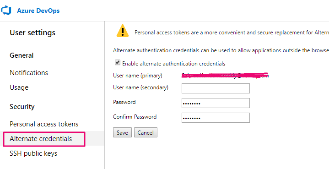Viewport: 329px width, 169px height.
Task: Click into the Password field
Action: (x=216, y=103)
